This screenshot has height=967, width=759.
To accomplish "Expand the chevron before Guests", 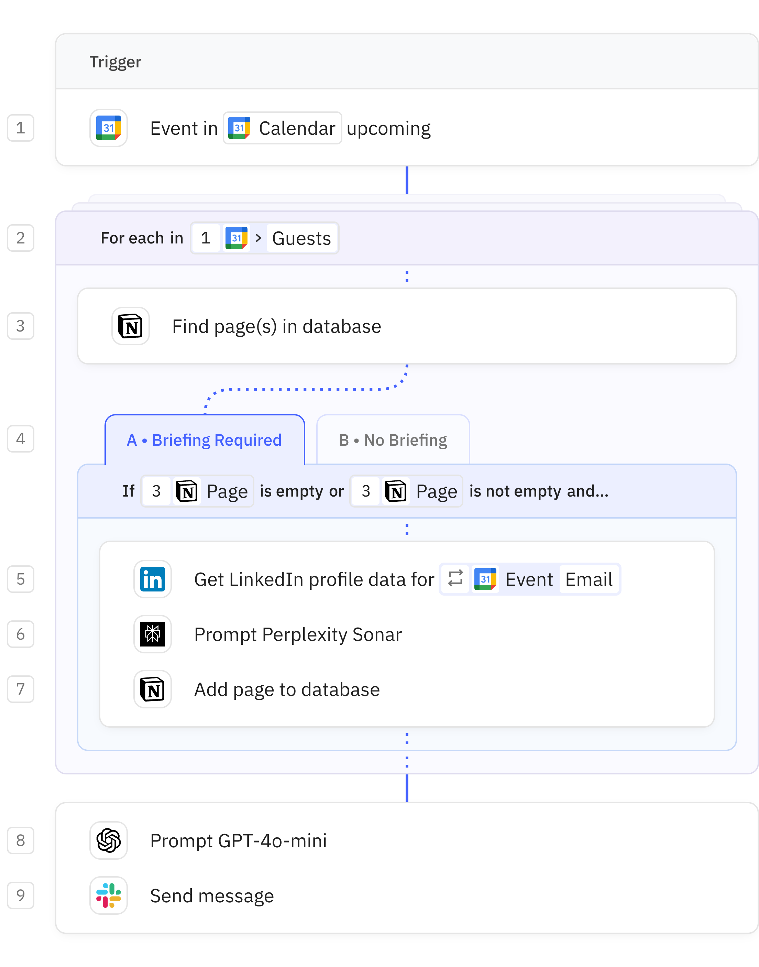I will pyautogui.click(x=258, y=238).
